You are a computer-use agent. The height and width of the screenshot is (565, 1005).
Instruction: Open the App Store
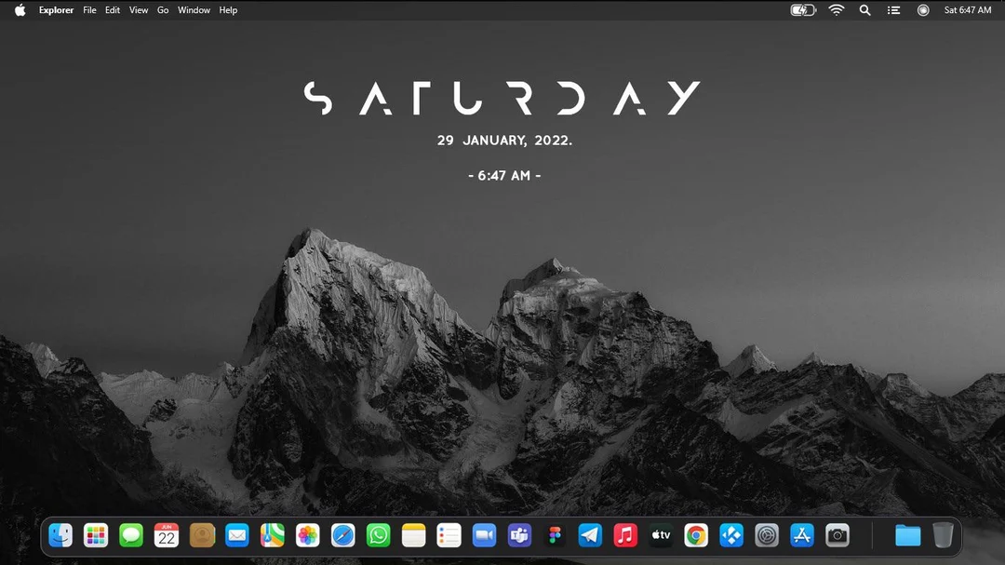pos(801,535)
